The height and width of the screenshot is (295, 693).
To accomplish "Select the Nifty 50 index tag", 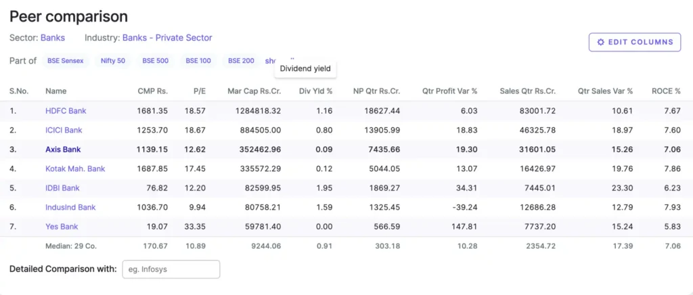I will (x=113, y=61).
